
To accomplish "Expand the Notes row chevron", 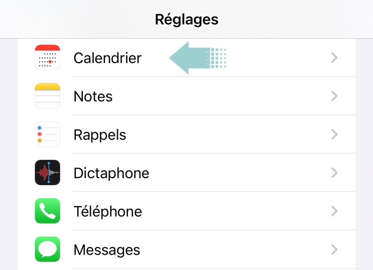I will pos(334,96).
